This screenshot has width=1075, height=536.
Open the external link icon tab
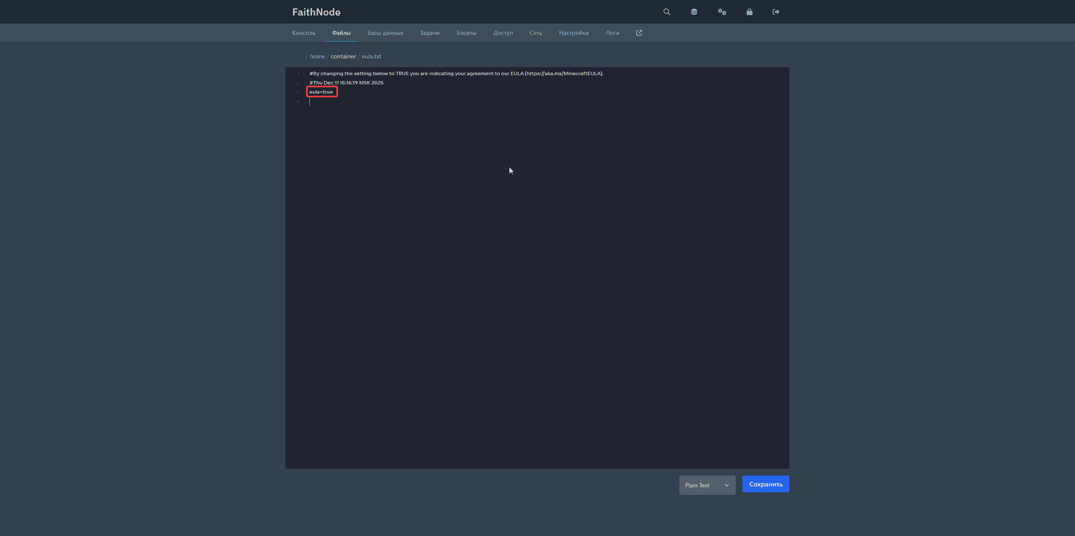(639, 33)
